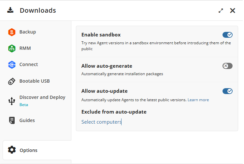The height and width of the screenshot is (164, 244).
Task: Click Select computers link
Action: [101, 122]
